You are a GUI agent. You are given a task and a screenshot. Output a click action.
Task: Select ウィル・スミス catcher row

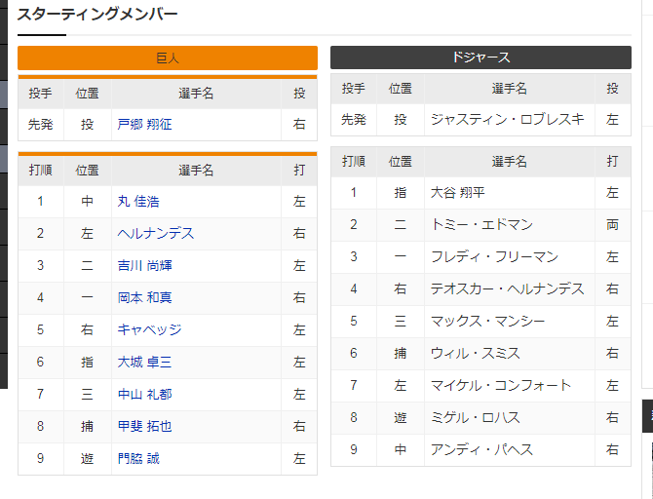(x=481, y=353)
